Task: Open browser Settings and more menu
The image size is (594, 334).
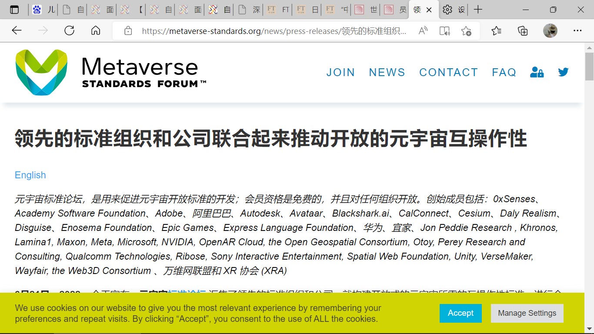Action: click(x=577, y=30)
